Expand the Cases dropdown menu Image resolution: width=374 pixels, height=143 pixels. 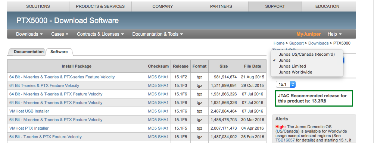(60, 34)
